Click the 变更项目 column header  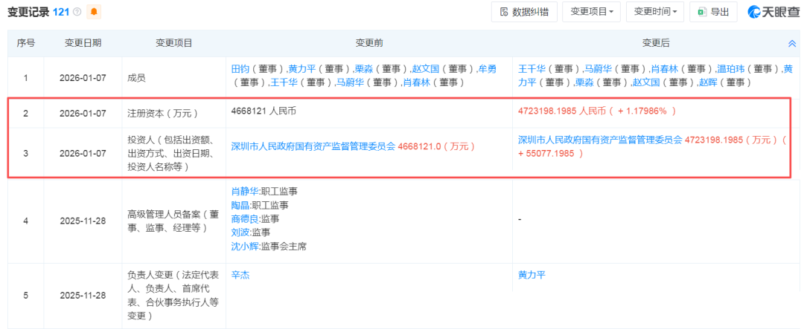click(x=173, y=44)
